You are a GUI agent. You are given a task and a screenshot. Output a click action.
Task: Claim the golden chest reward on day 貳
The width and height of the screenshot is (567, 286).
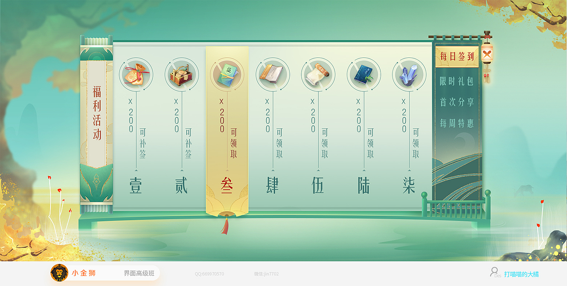click(x=181, y=74)
